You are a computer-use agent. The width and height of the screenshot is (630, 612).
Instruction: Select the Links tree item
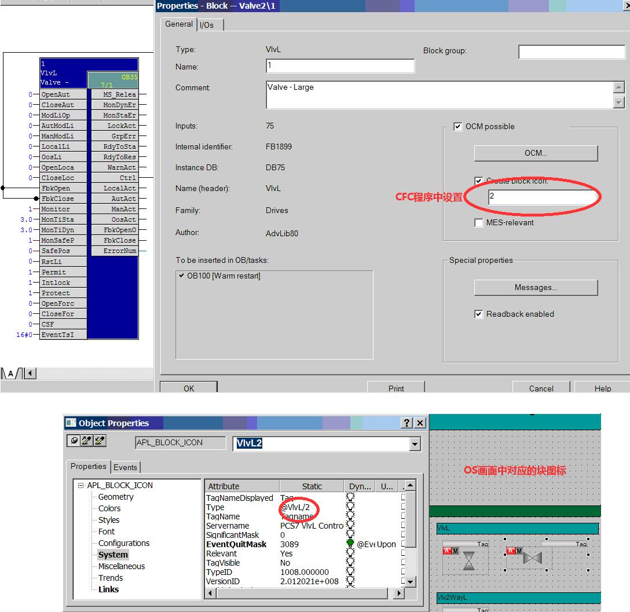pyautogui.click(x=108, y=589)
